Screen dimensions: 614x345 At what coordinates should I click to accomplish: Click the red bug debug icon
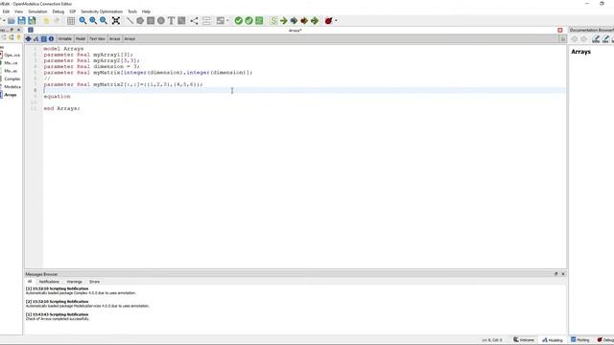[x=328, y=21]
